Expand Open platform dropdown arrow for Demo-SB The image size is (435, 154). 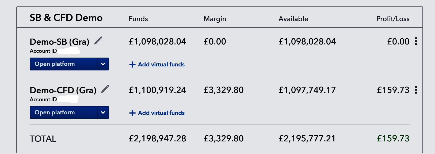pyautogui.click(x=103, y=64)
